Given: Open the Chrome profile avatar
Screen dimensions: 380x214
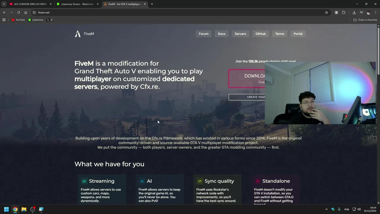Looking at the screenshot, I should [368, 12].
